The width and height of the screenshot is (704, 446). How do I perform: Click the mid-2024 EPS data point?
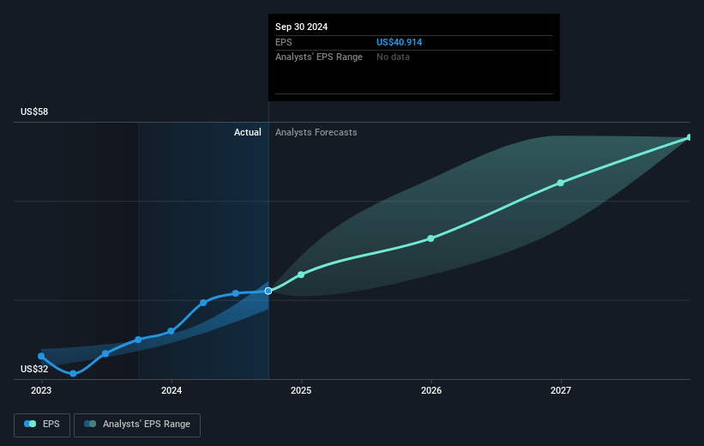point(236,293)
